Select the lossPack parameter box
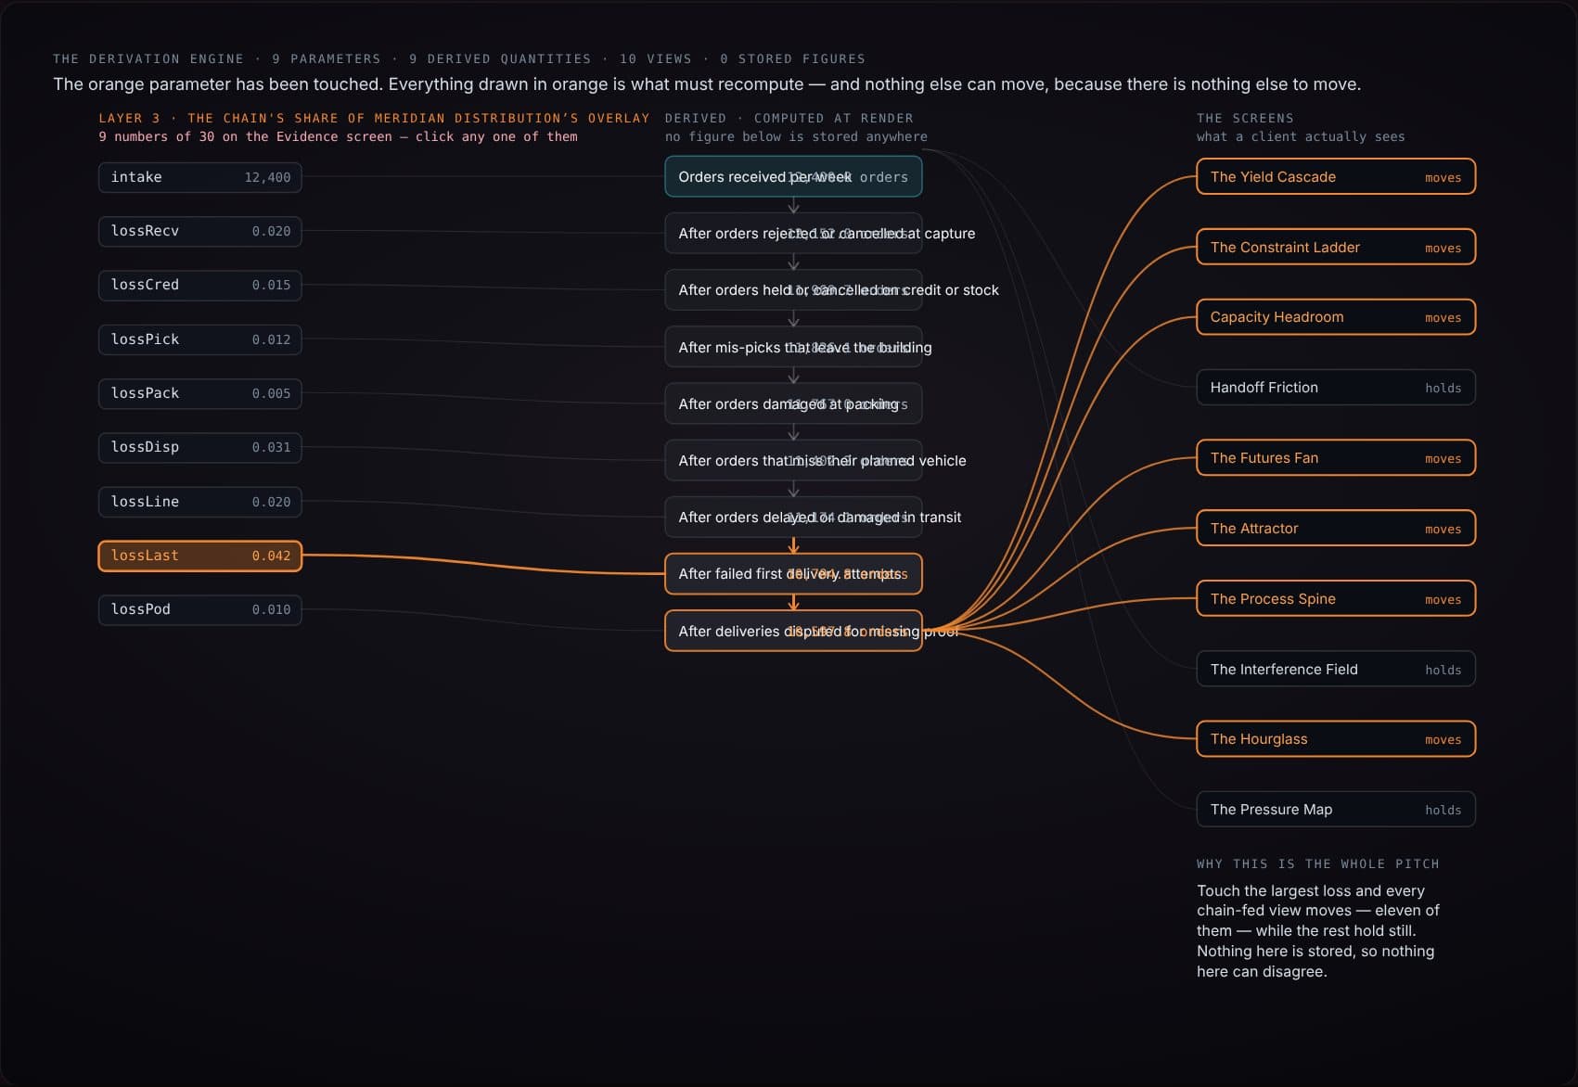The image size is (1578, 1087). tap(200, 393)
